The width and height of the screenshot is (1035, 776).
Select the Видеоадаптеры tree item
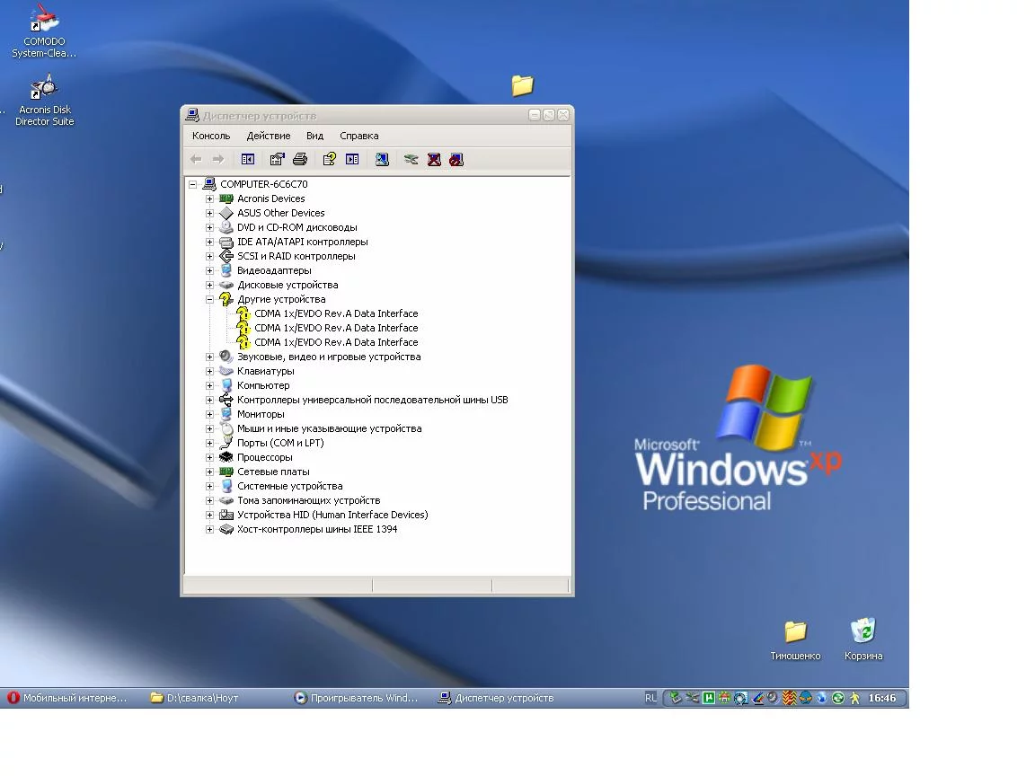(274, 270)
